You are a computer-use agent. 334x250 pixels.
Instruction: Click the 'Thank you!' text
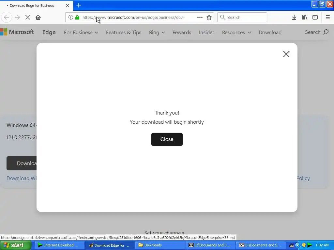click(167, 113)
